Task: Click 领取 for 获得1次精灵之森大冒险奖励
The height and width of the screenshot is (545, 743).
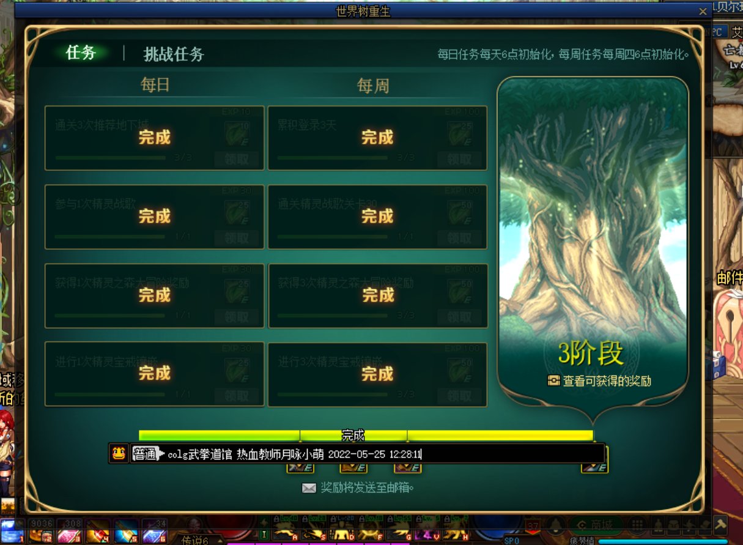Action: tap(237, 317)
